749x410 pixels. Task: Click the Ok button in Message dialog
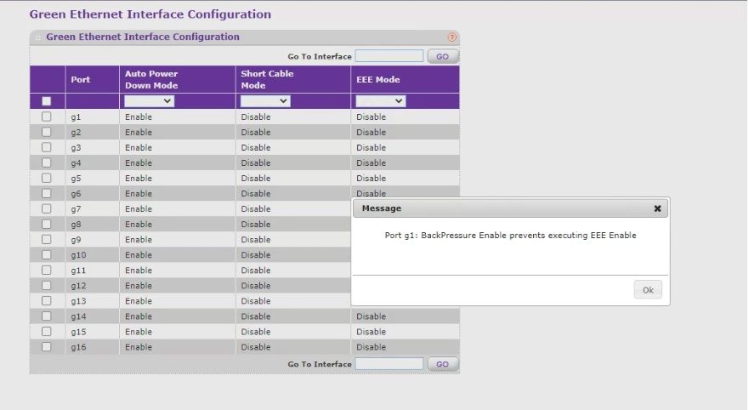(648, 289)
